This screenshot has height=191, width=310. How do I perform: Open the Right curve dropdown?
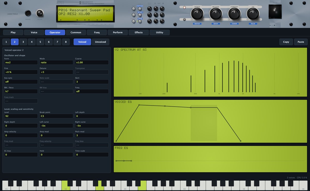[x=92, y=126]
